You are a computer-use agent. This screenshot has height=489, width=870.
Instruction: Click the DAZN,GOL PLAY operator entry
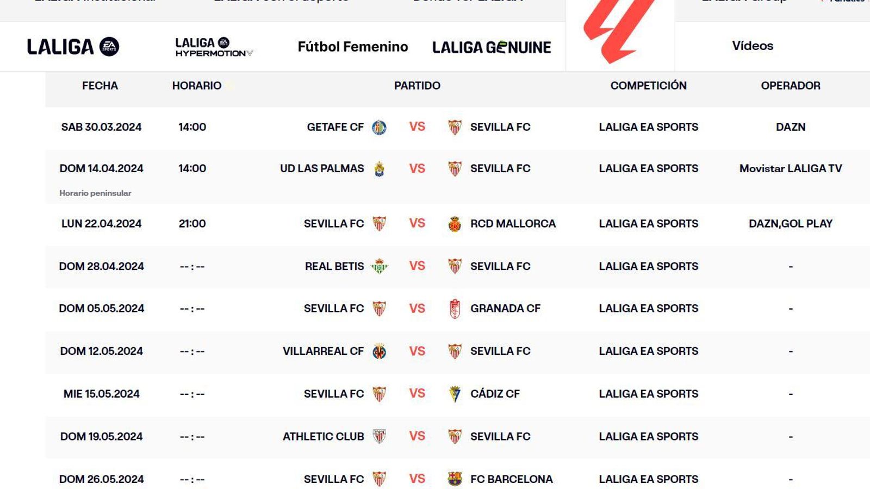790,223
